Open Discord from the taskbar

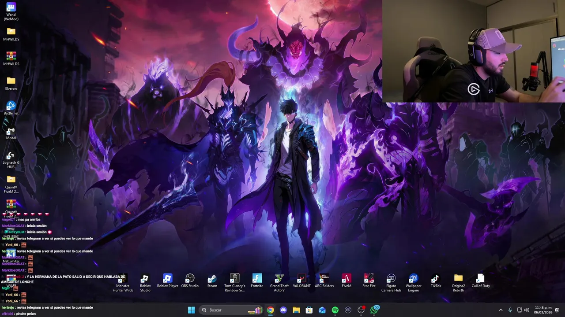pyautogui.click(x=283, y=310)
